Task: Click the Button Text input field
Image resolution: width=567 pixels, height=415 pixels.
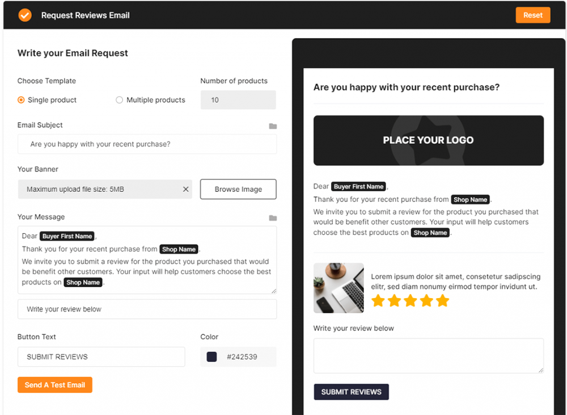Action: 101,357
